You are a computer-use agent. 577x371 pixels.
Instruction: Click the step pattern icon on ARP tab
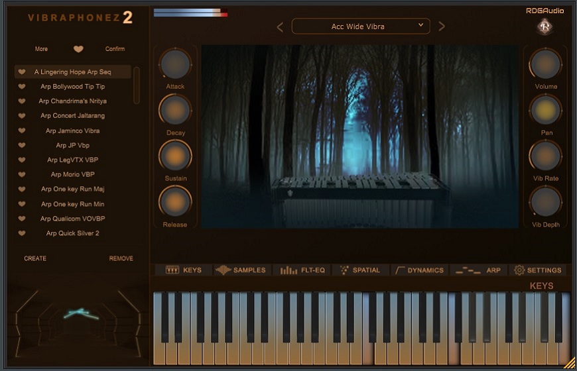coord(468,270)
